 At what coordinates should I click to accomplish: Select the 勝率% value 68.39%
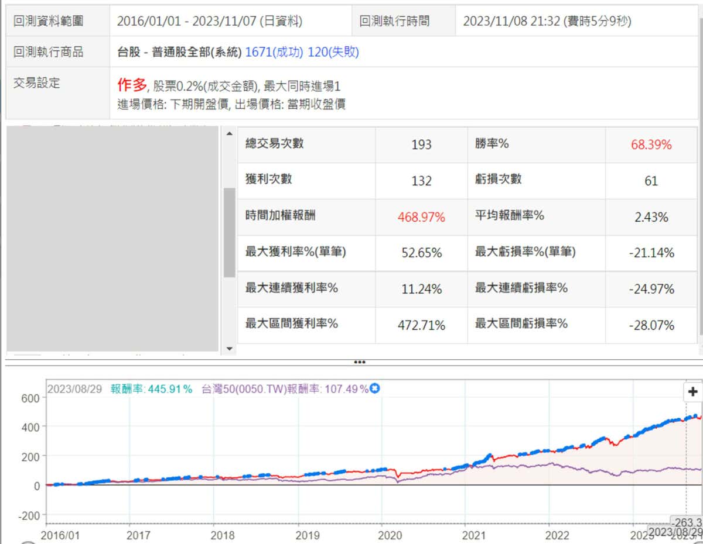pos(651,144)
